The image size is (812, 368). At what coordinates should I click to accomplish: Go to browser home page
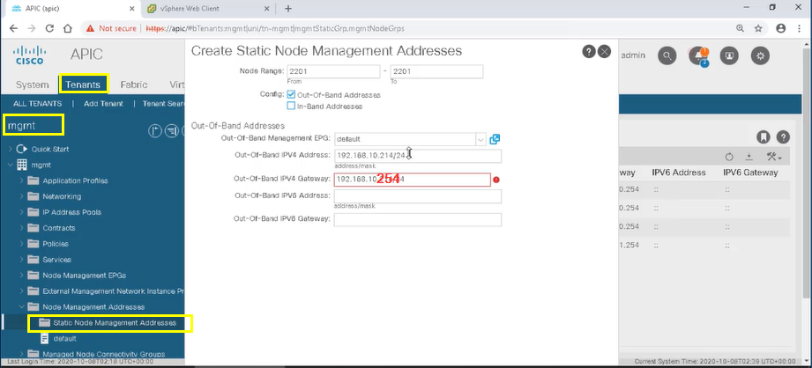(68, 28)
